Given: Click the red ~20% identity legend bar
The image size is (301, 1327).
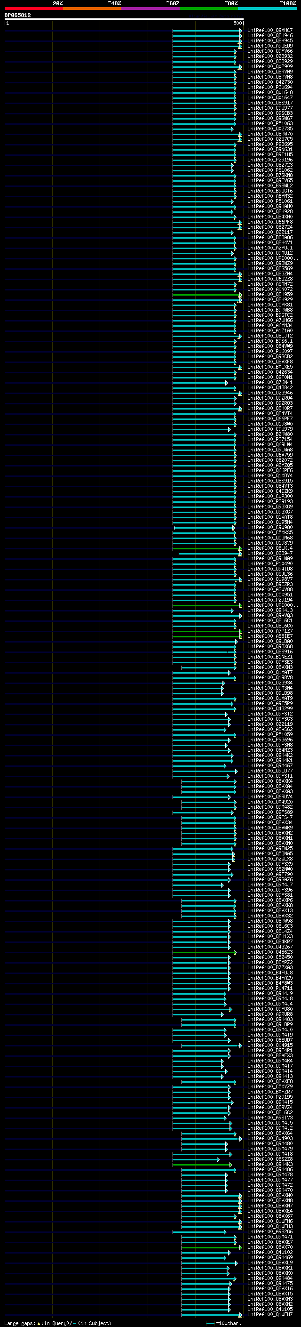Looking at the screenshot, I should (x=33, y=8).
